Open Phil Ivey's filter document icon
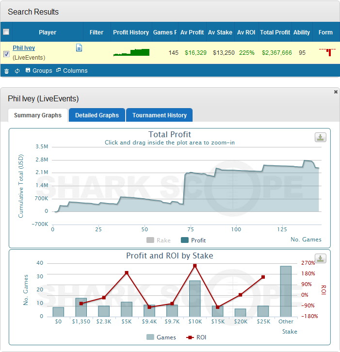 coord(79,48)
